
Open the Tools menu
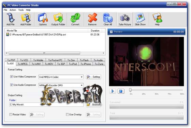pyautogui.click(x=21, y=10)
